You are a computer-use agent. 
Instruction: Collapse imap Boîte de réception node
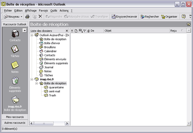coord(36,83)
